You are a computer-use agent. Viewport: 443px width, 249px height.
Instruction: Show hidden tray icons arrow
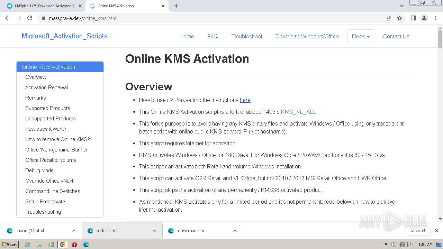[386, 245]
